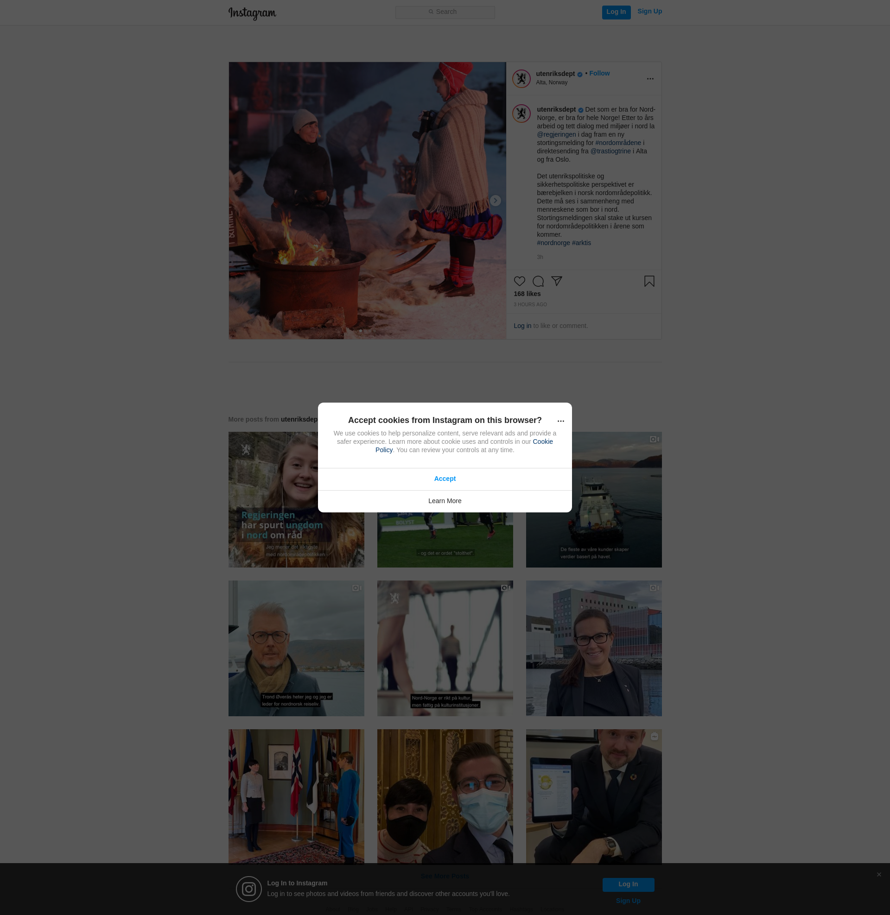This screenshot has height=915, width=890.
Task: Open the Cookie Policy link
Action: coord(542,442)
